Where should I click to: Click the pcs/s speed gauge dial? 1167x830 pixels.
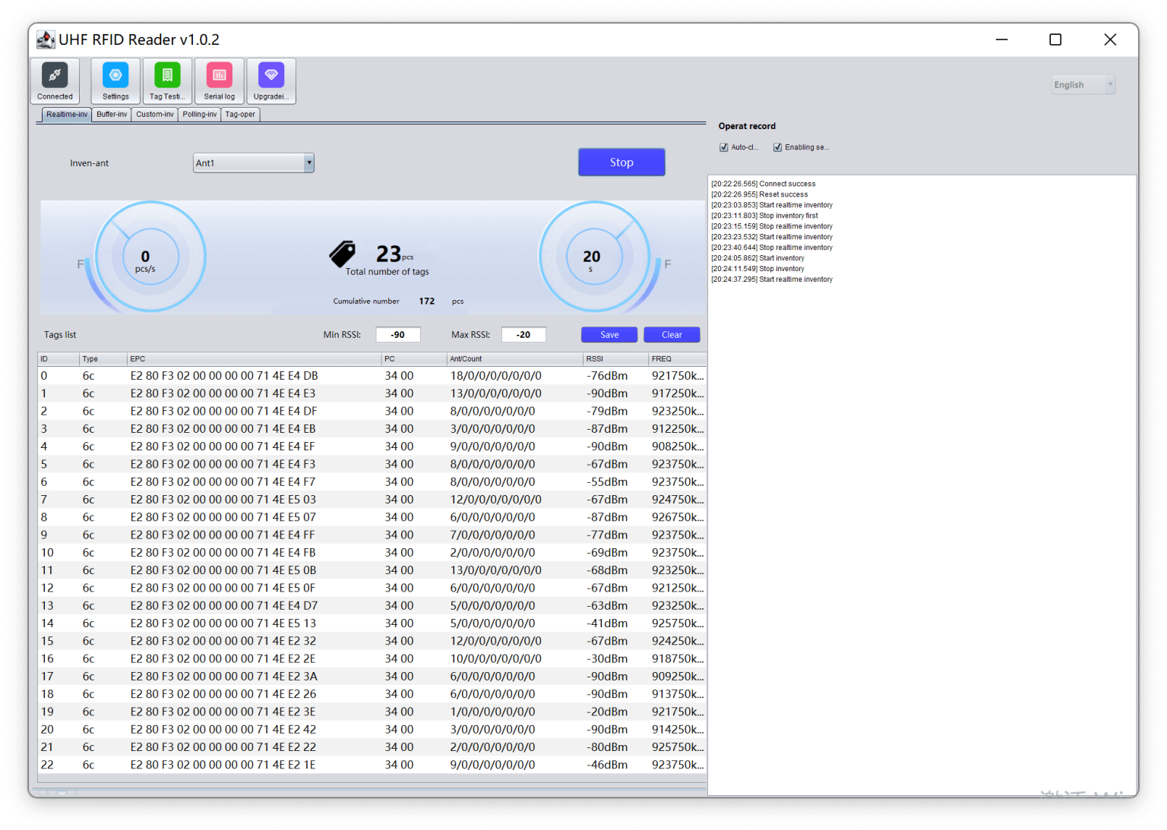click(x=146, y=257)
